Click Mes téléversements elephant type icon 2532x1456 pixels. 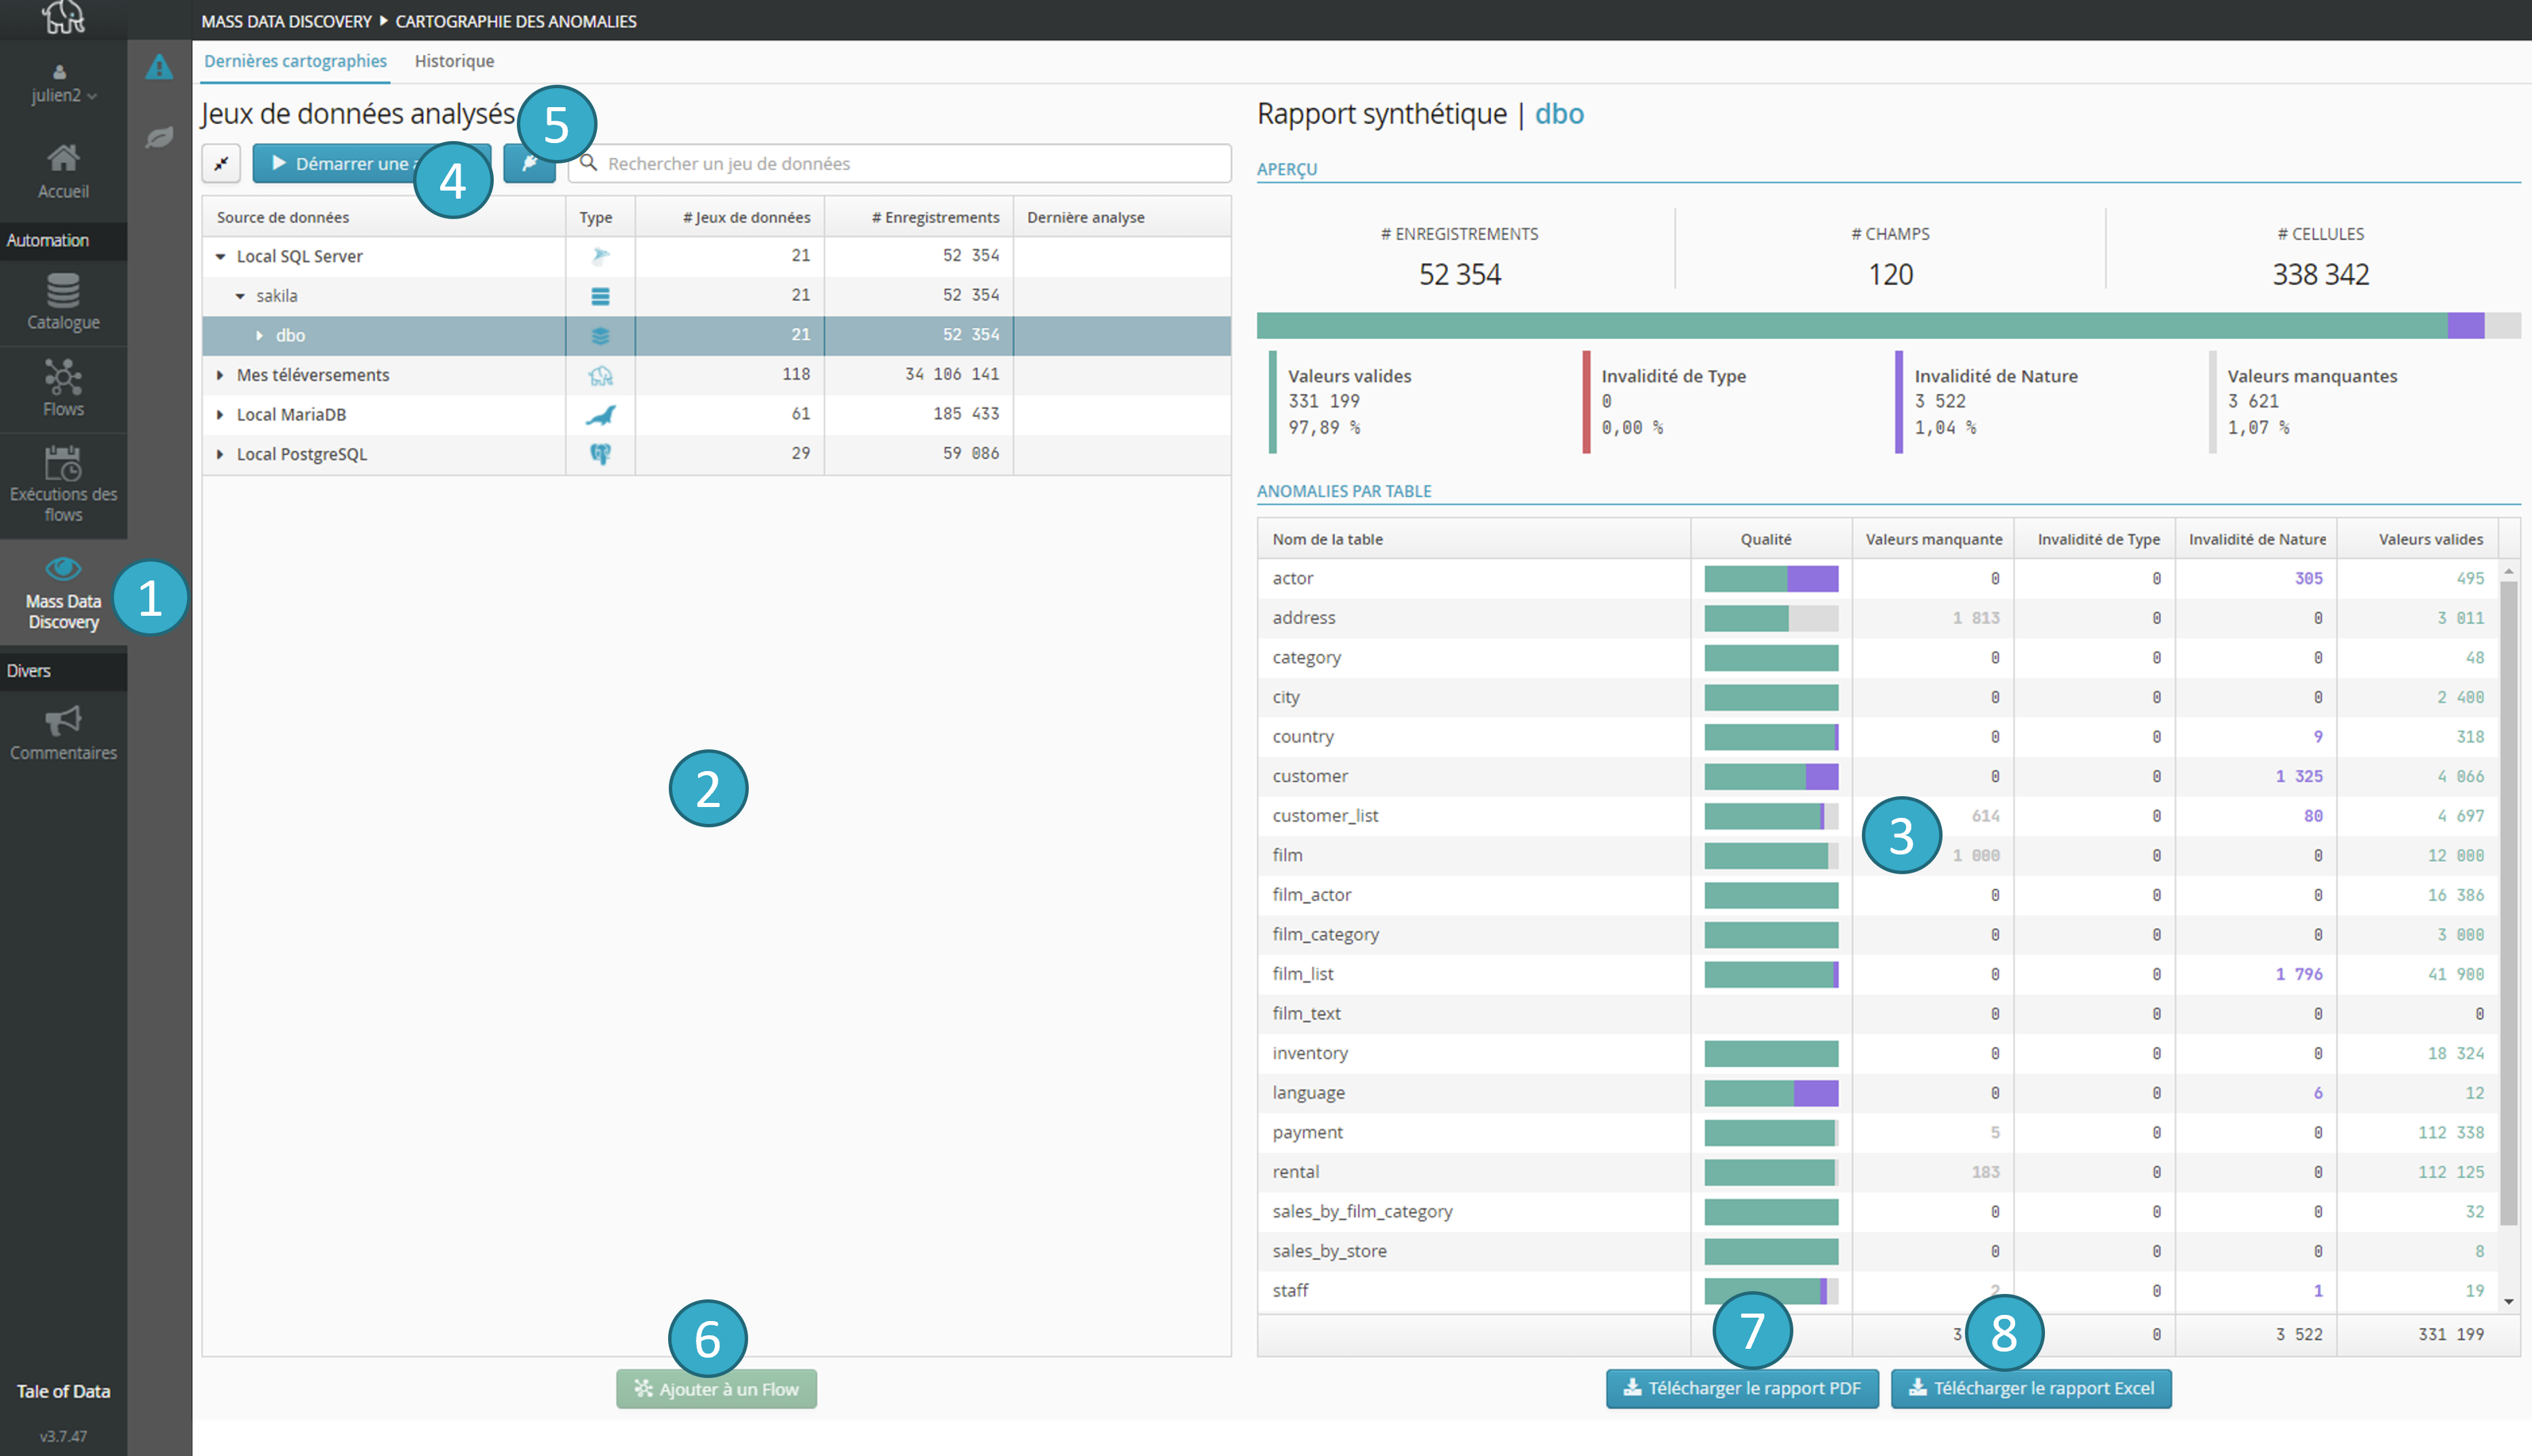coord(600,375)
